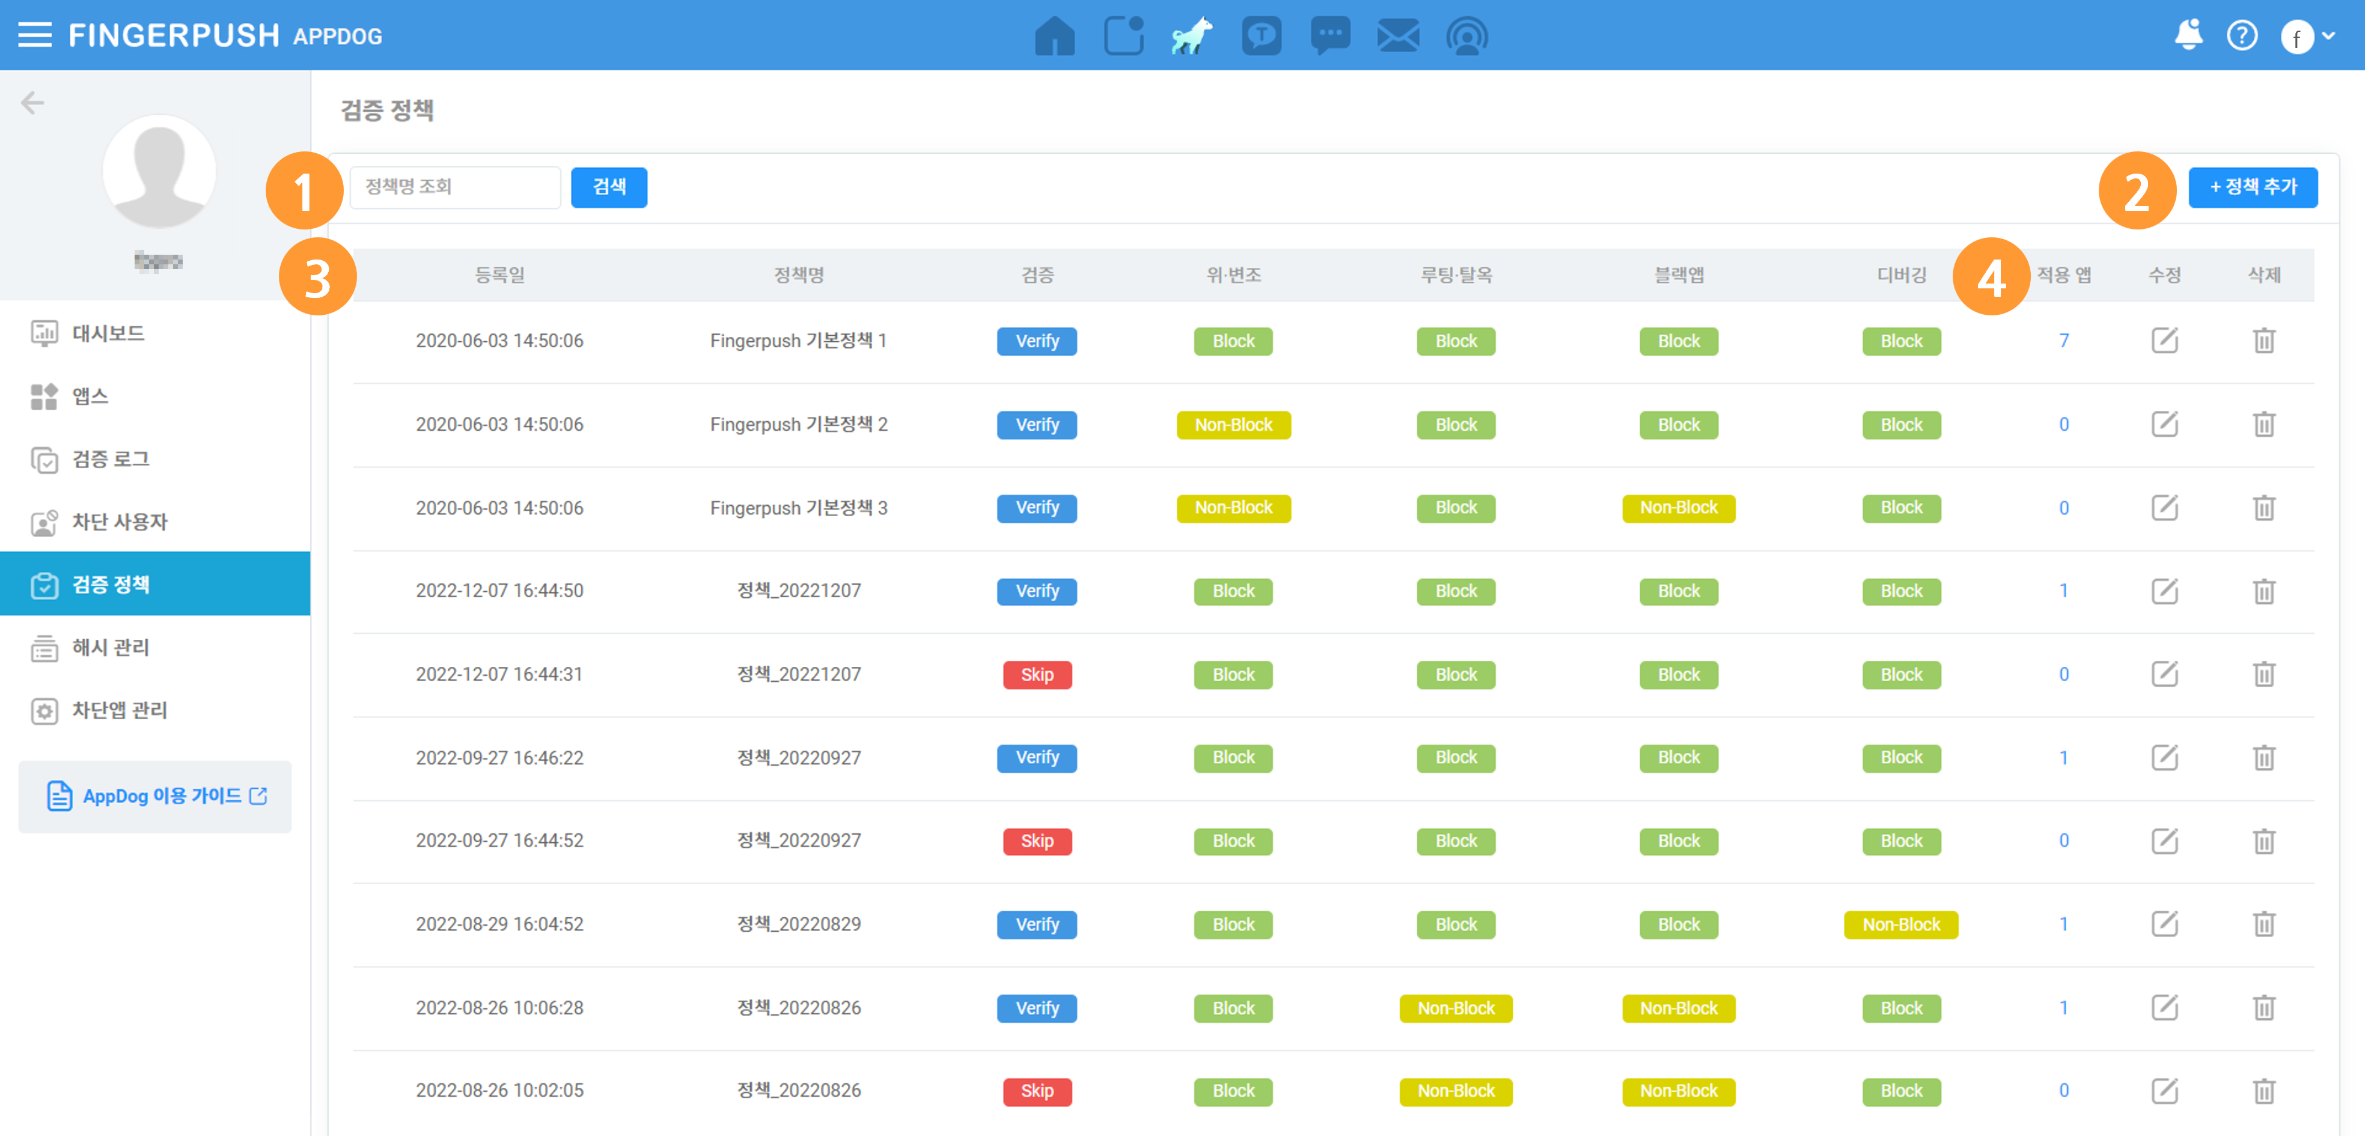Click the 정책명 조회 search field
Image resolution: width=2365 pixels, height=1136 pixels.
(454, 187)
